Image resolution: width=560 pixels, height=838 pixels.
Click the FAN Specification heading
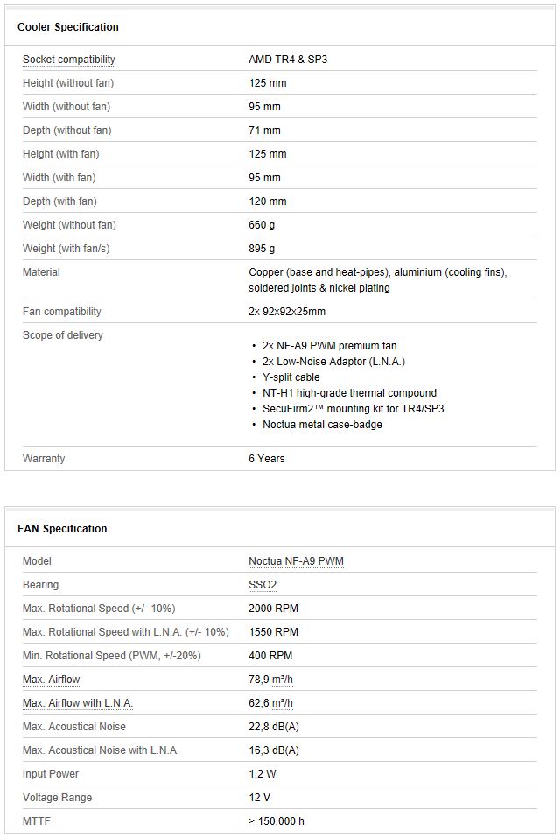62,529
